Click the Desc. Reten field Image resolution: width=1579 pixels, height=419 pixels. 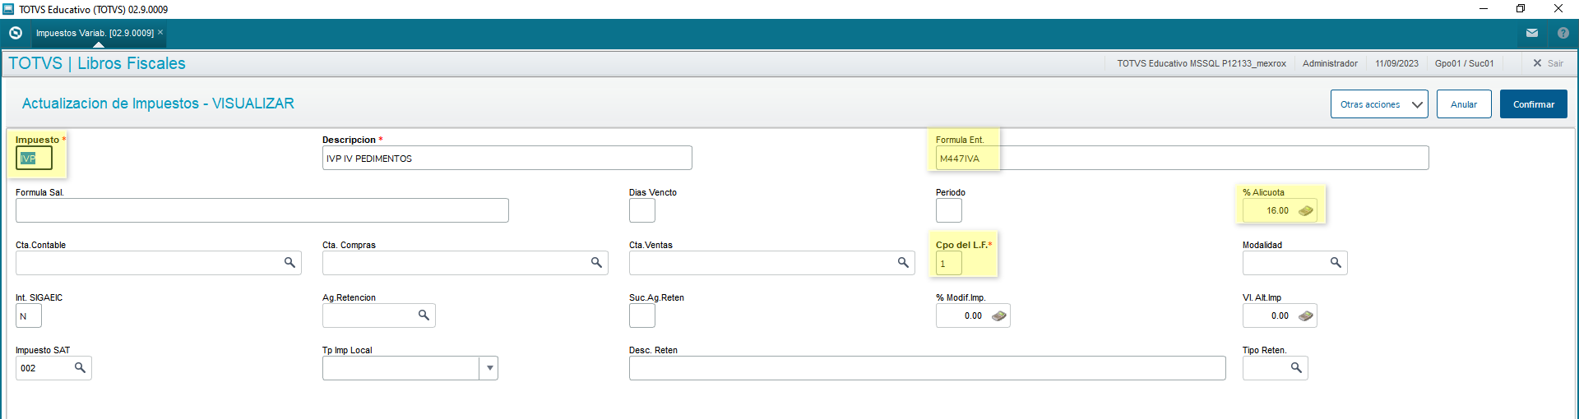(928, 369)
